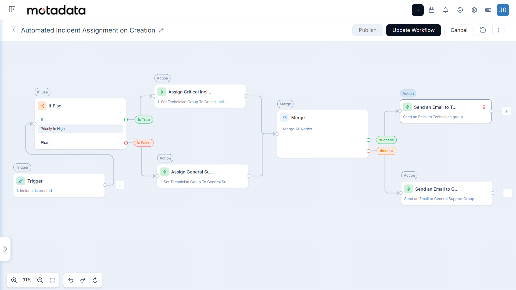Select the Merge node icon
Screen dimensions: 516x290
pos(285,118)
